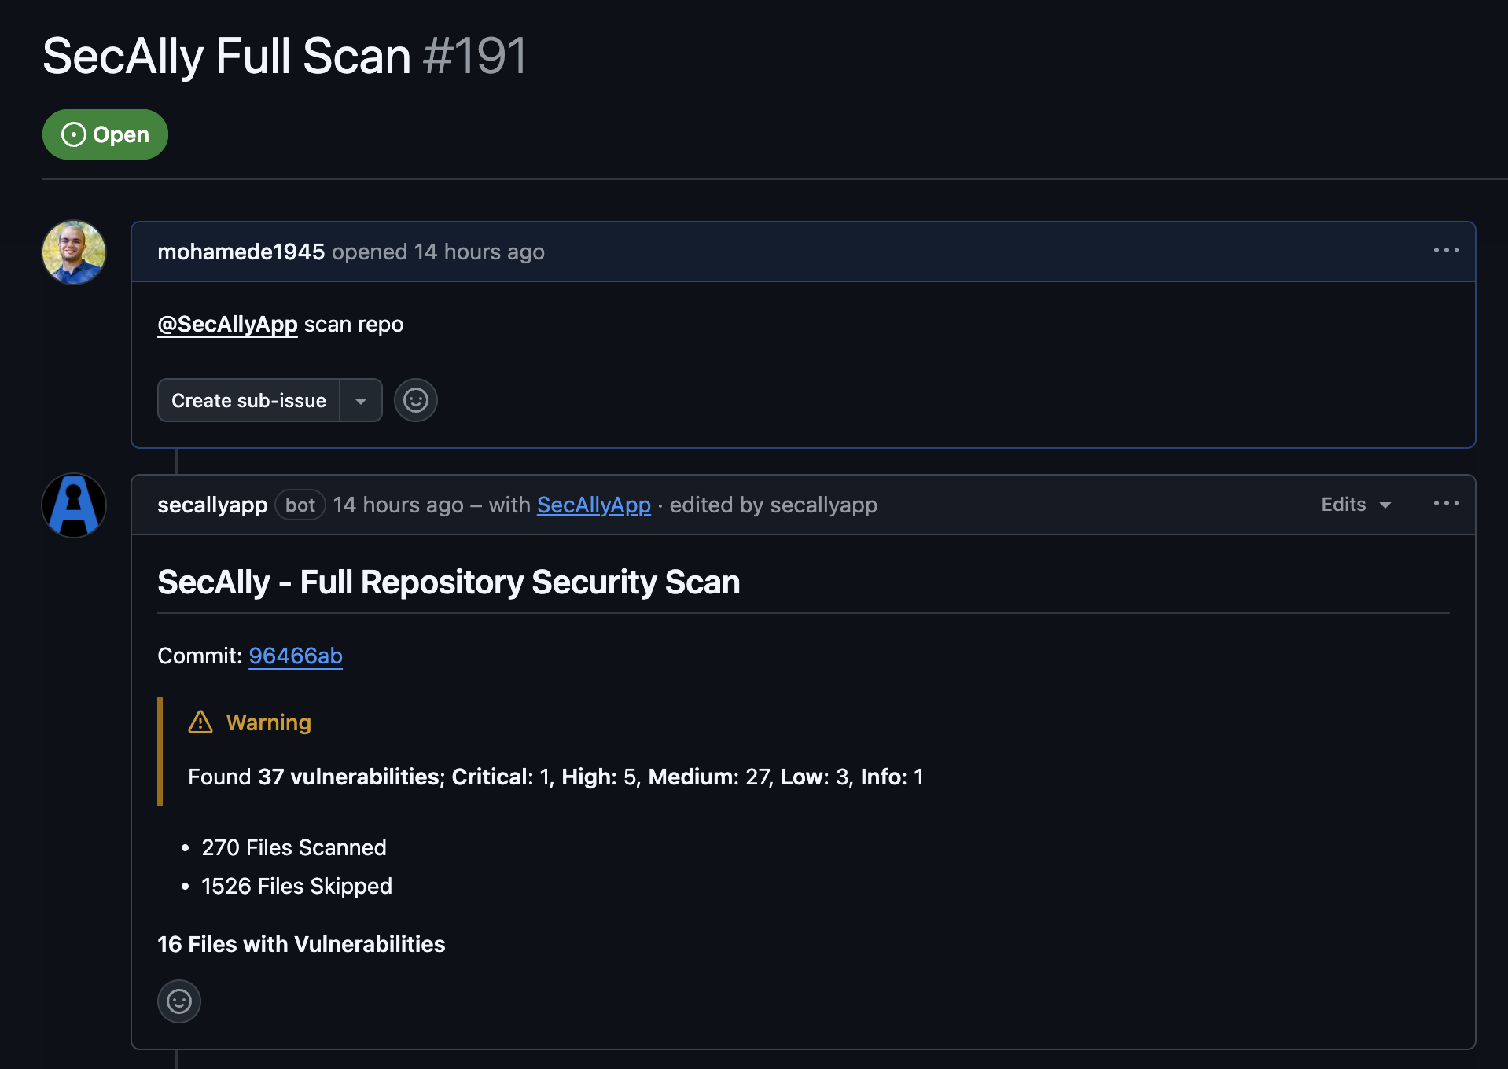Screen dimensions: 1508x1069
Task: Open mohamede1945's profile avatar
Action: (73, 252)
